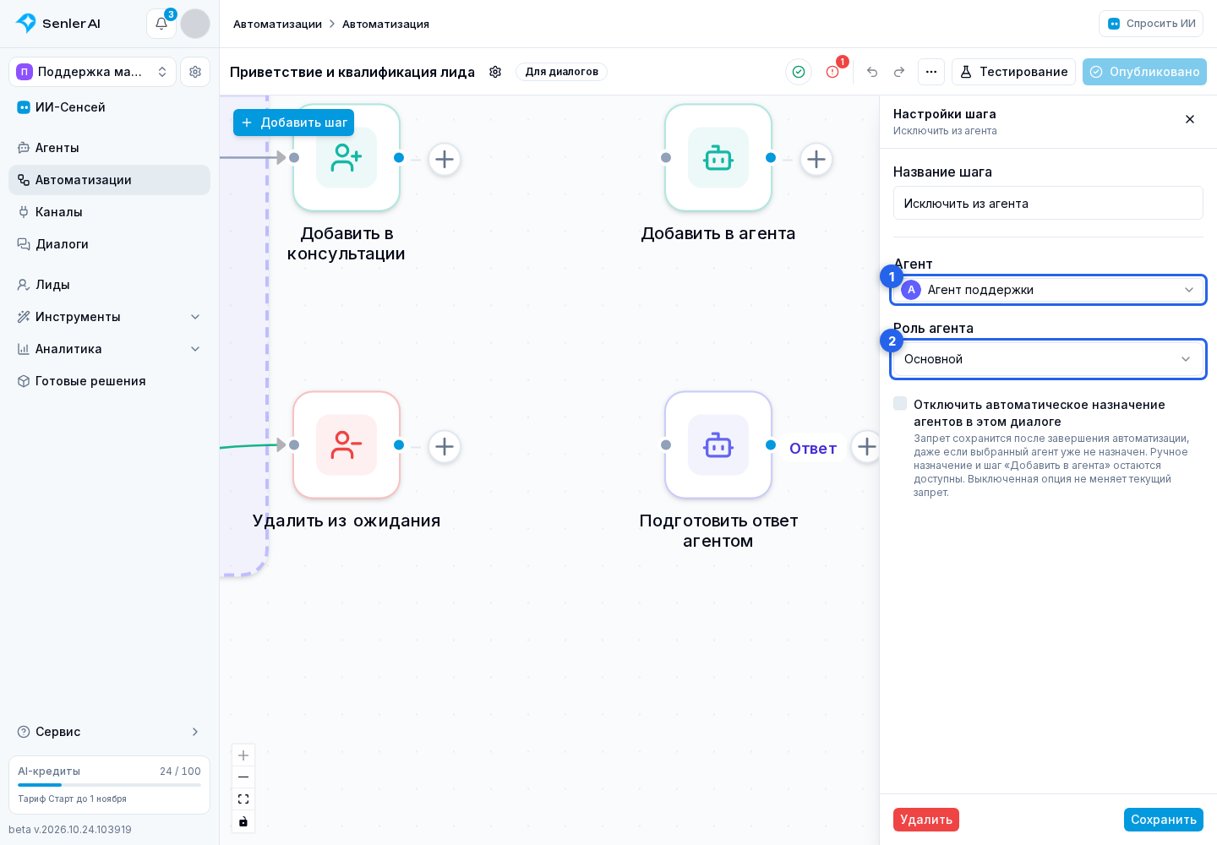Add step after 'Добавить в консультации'
Viewport: 1217px width, 845px height.
pyautogui.click(x=445, y=159)
